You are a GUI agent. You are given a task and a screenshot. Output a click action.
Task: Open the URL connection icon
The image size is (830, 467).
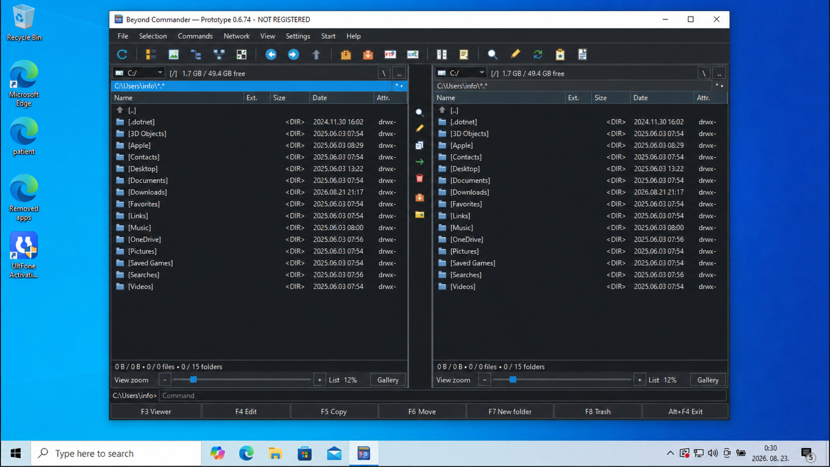point(413,54)
